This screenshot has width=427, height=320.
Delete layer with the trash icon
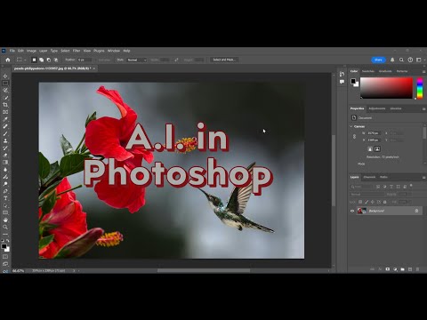417,269
